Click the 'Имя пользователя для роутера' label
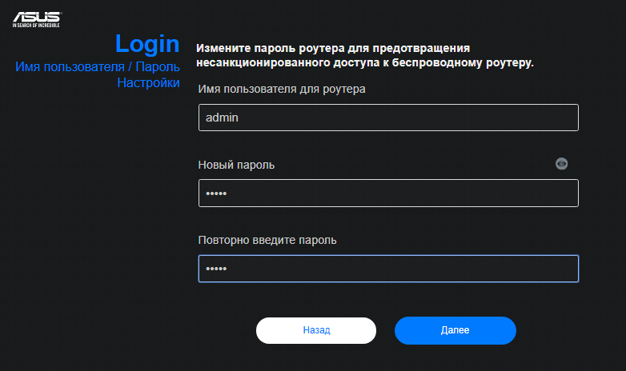The height and width of the screenshot is (371, 626). tap(282, 89)
